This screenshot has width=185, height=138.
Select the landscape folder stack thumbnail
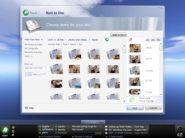pyautogui.click(x=75, y=83)
